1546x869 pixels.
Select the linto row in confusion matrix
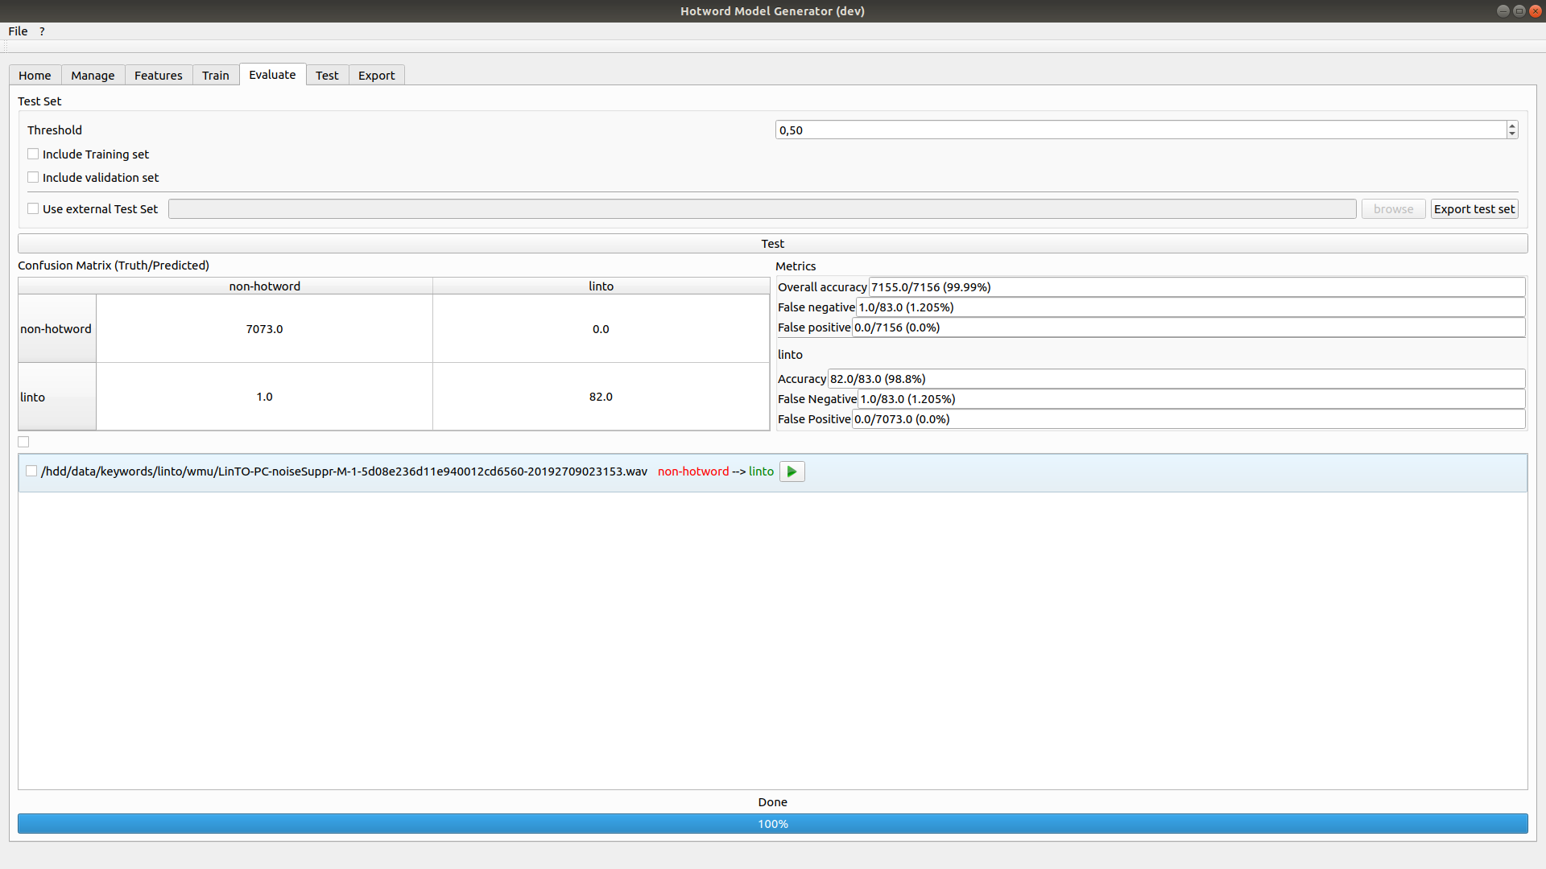pos(56,397)
